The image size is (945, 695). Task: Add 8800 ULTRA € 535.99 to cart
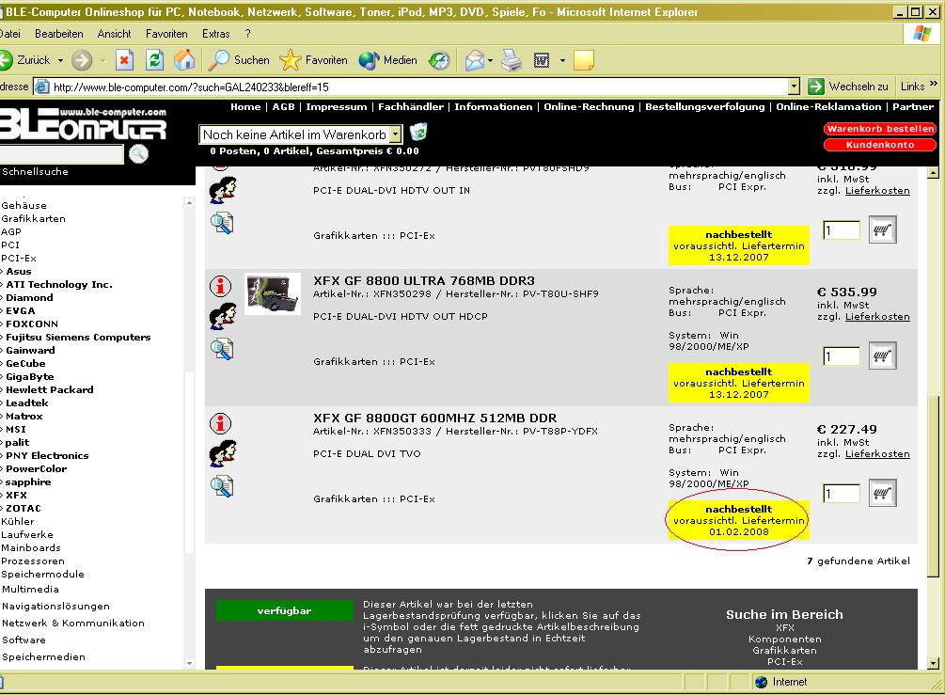tap(882, 355)
